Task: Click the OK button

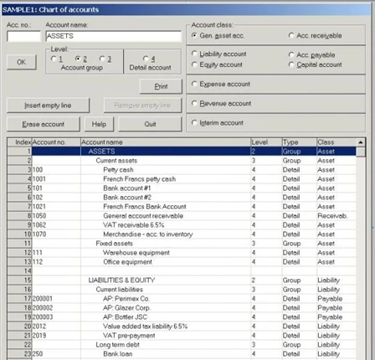Action: tap(22, 62)
